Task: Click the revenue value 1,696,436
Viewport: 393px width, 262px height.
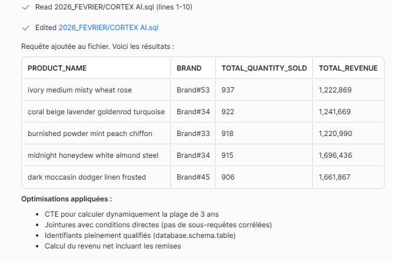Action: [335, 155]
